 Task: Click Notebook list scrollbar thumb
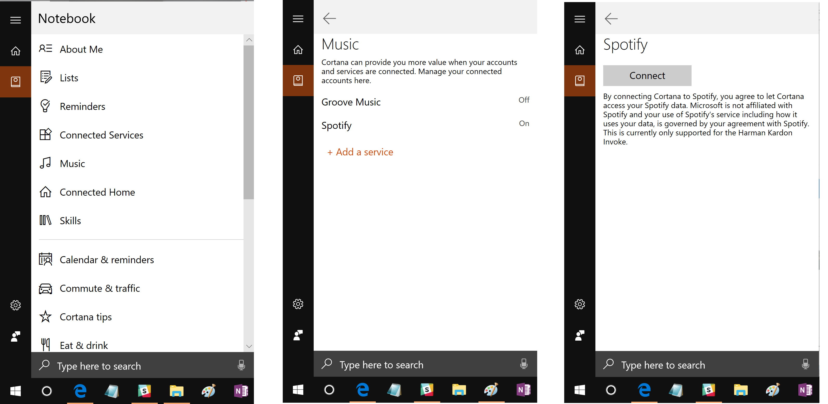click(x=249, y=122)
